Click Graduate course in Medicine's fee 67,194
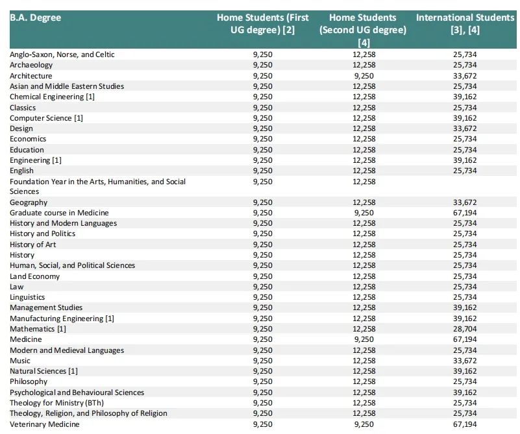 tap(465, 213)
